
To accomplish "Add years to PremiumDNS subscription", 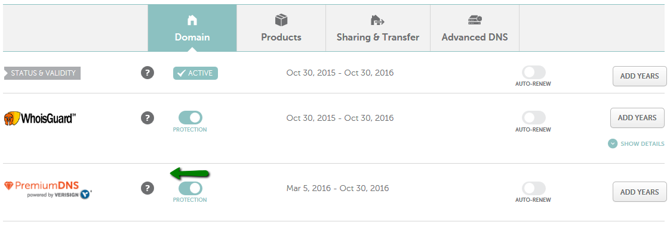I will 639,192.
